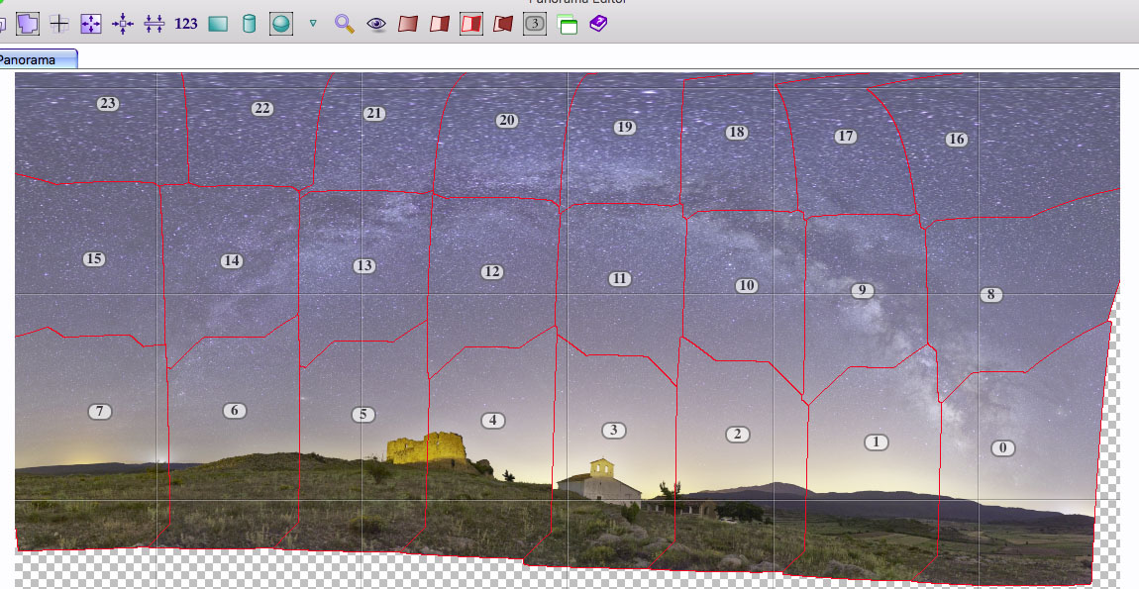Select image number 21 label
This screenshot has width=1139, height=589.
[x=374, y=113]
